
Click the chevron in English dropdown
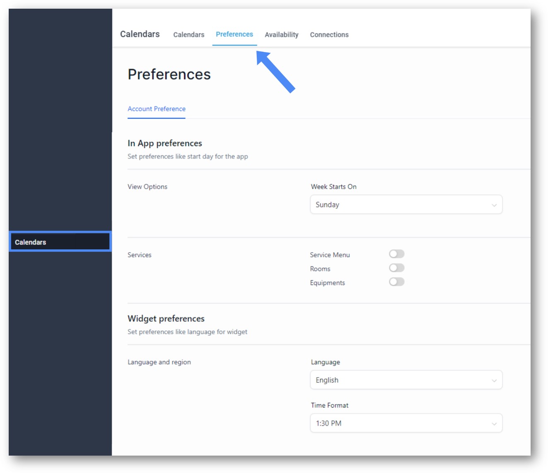point(494,381)
